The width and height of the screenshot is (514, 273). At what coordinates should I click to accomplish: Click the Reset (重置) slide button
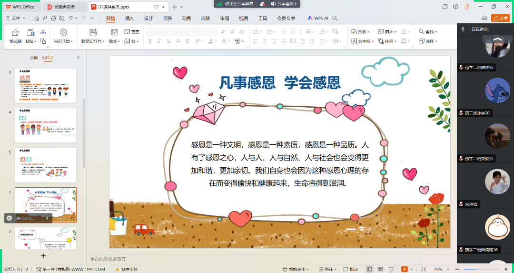point(132,32)
